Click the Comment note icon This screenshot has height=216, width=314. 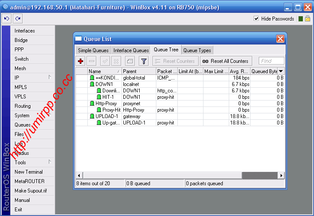(130, 61)
